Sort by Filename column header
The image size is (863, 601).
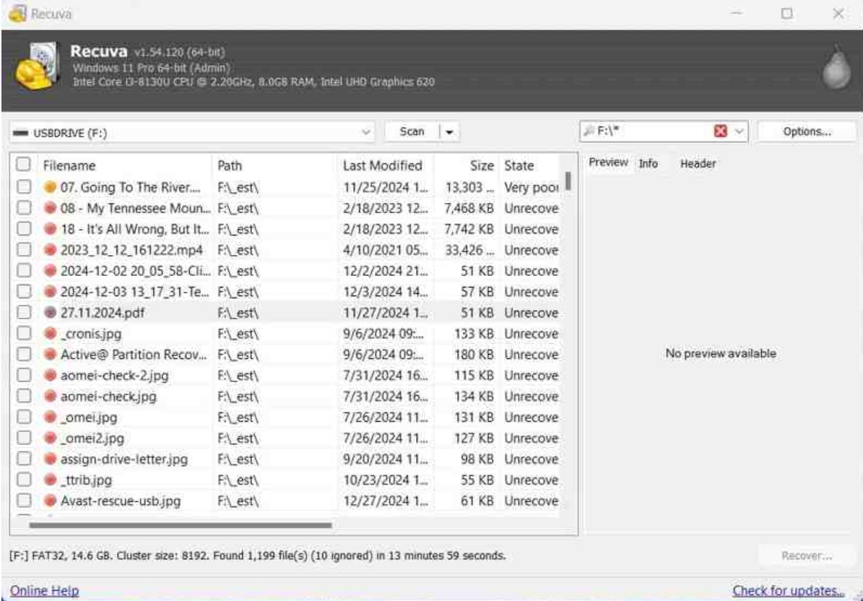click(x=69, y=165)
